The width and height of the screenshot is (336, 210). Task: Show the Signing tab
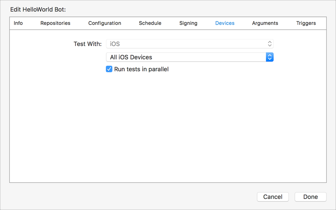coord(188,23)
